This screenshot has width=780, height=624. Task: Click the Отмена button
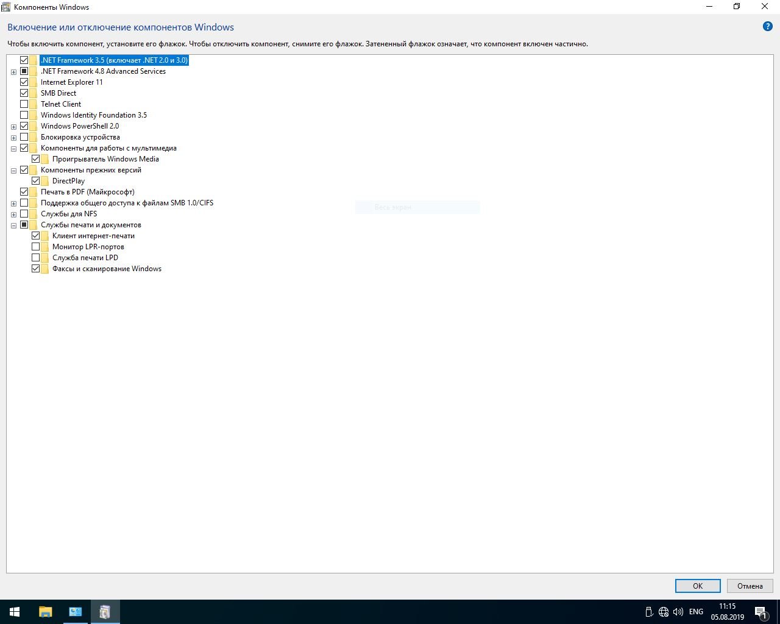[750, 586]
